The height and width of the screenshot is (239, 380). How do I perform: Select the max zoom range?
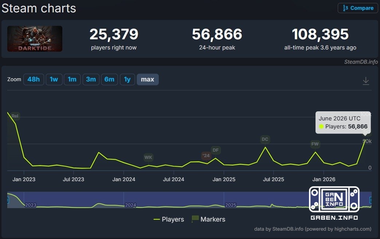coord(148,79)
